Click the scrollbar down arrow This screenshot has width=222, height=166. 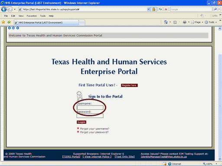(220, 159)
